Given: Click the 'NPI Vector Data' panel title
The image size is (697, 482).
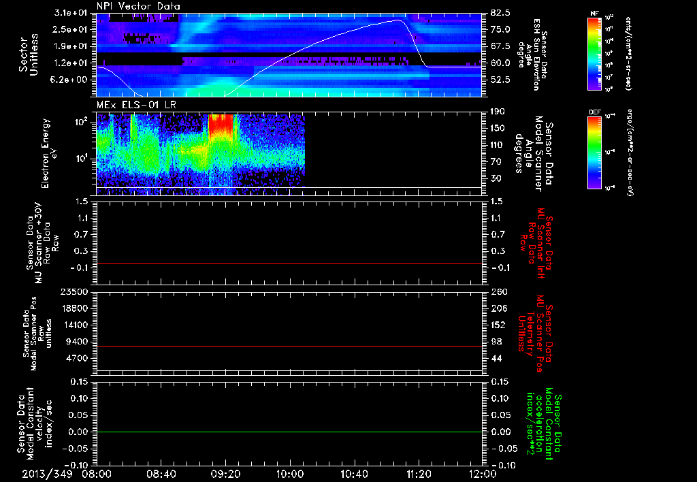Looking at the screenshot, I should point(138,6).
